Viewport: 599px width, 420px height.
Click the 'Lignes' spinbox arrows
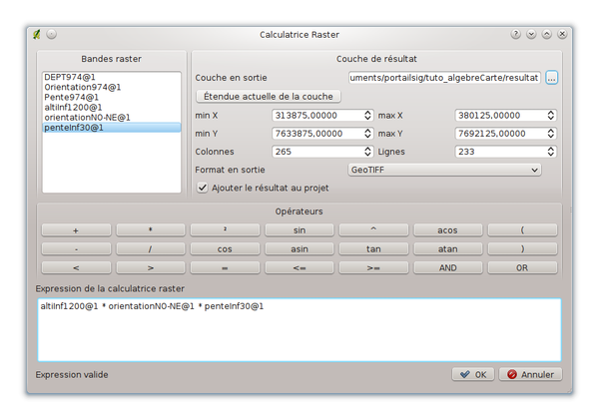point(549,152)
